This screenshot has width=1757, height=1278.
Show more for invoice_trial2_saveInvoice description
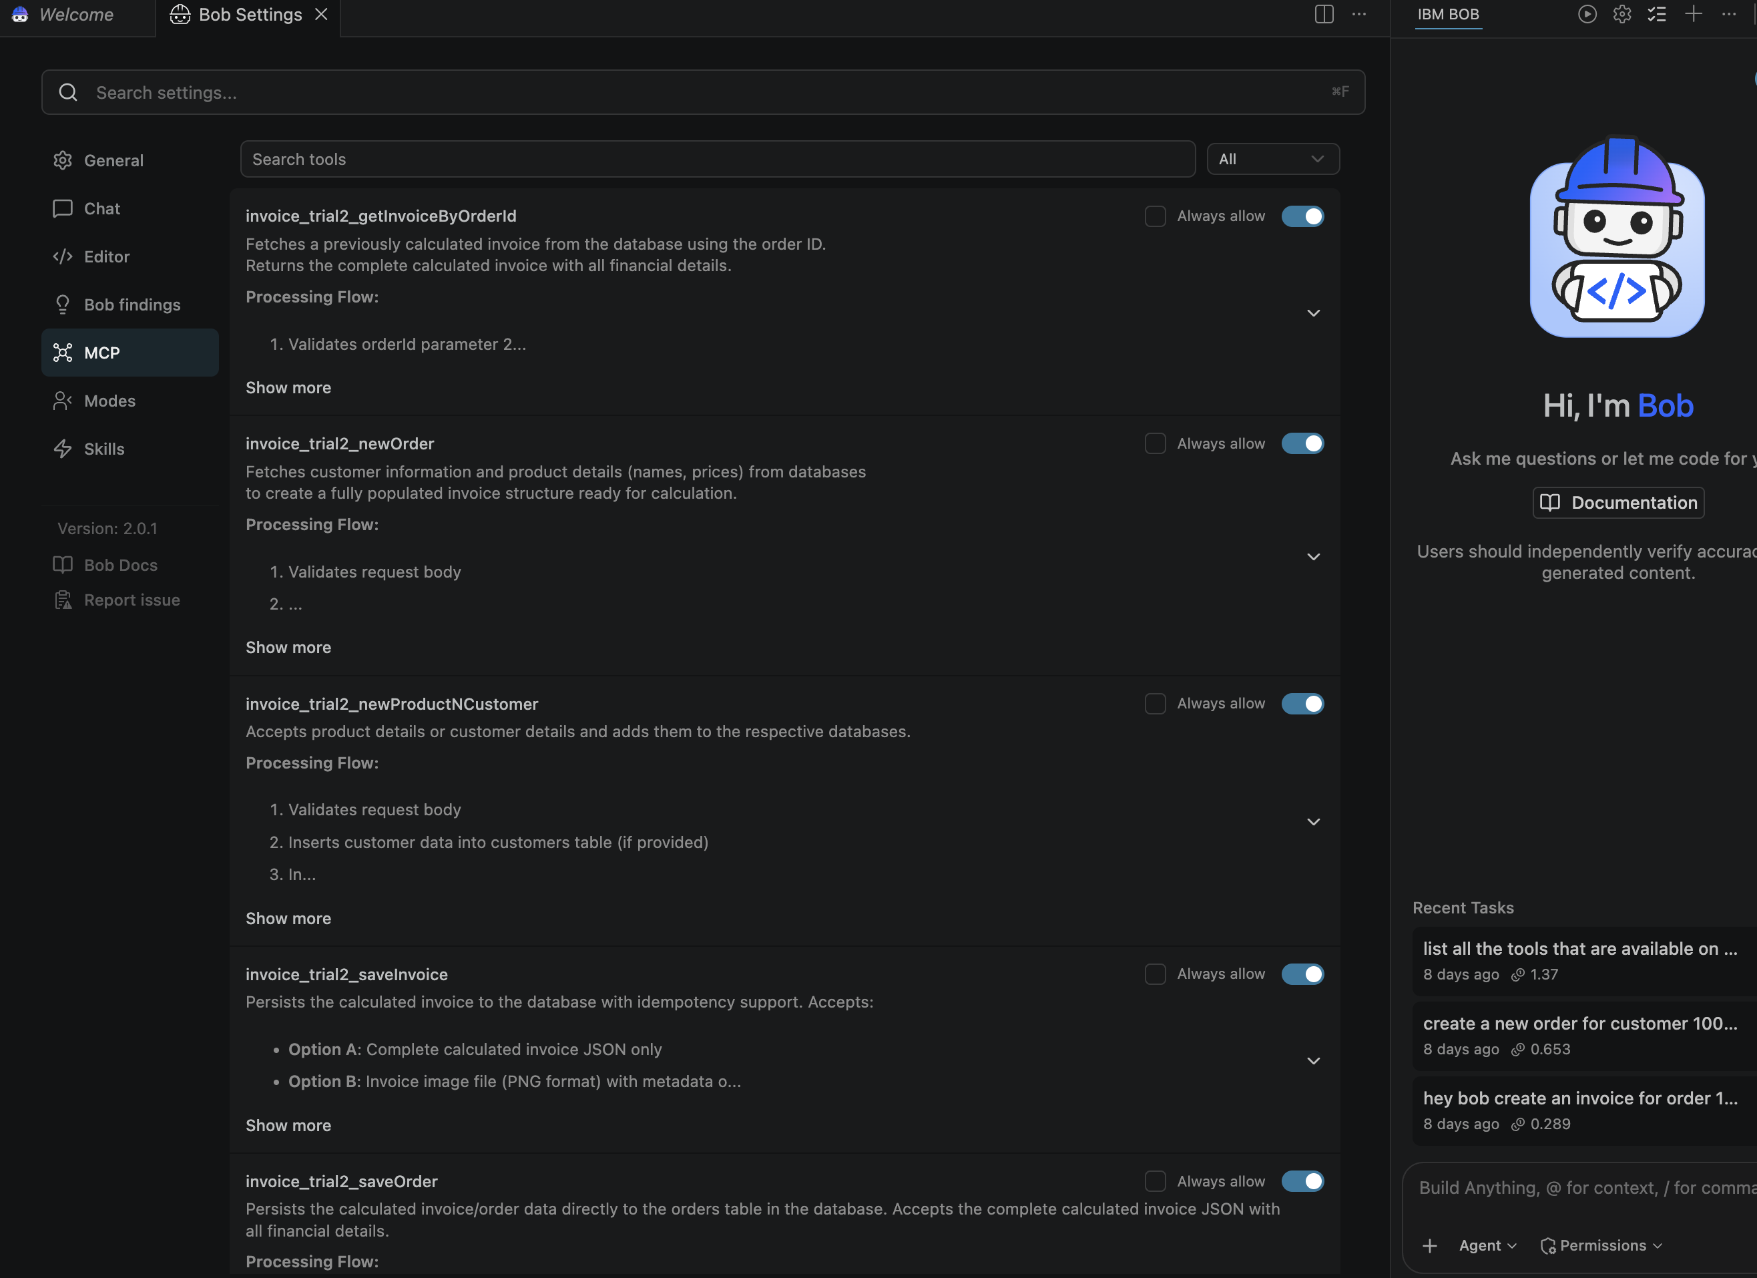click(x=288, y=1125)
